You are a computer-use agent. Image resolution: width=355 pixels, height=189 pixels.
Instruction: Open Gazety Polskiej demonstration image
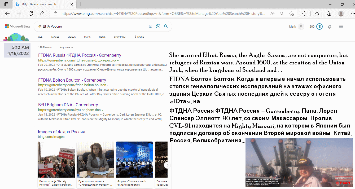click(x=56, y=160)
